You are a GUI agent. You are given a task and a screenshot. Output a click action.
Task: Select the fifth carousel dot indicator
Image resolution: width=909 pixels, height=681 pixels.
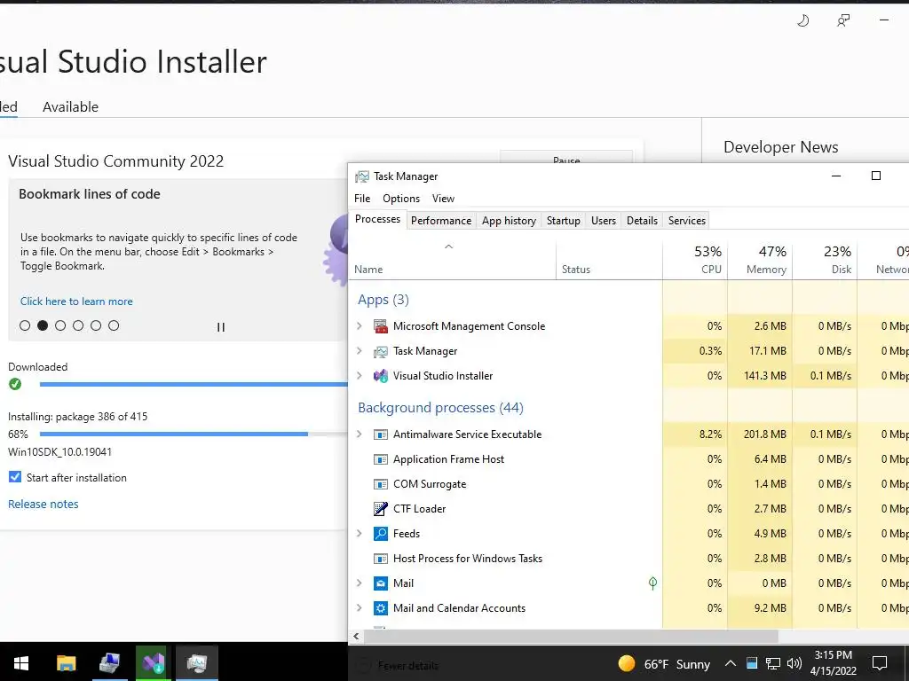pos(96,325)
